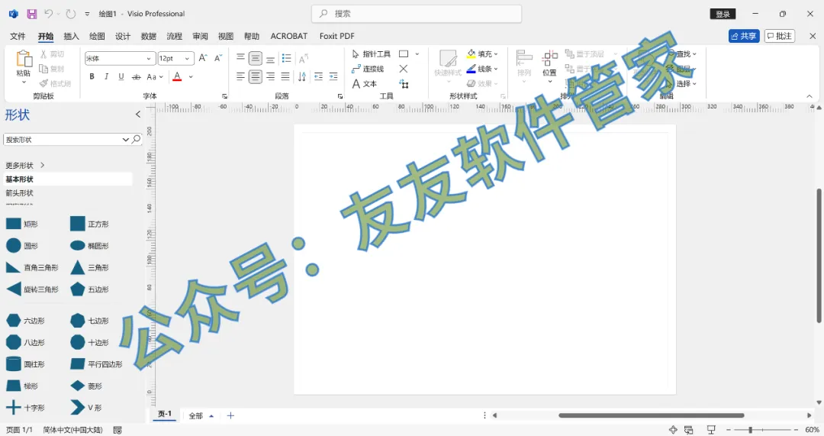This screenshot has height=436, width=824.
Task: Click the Increase Font Size icon
Action: pos(203,58)
